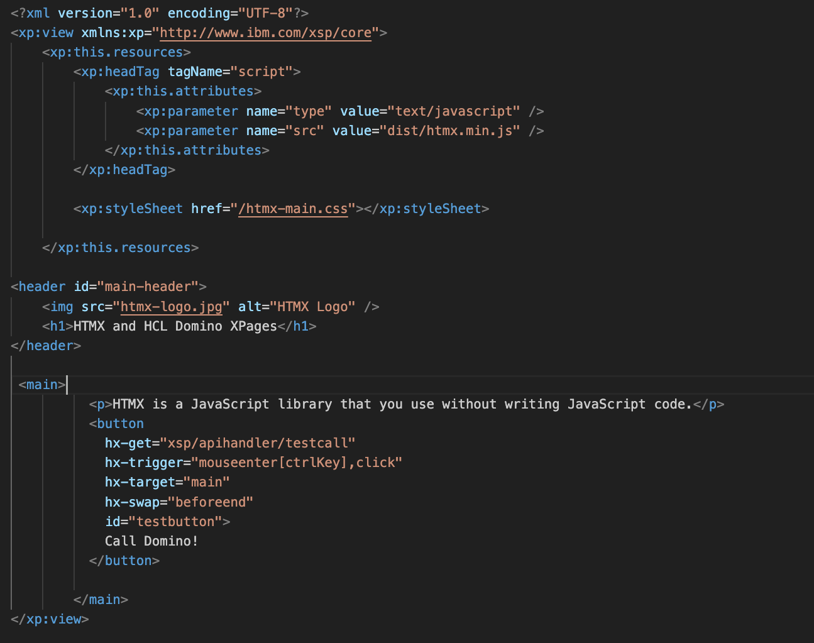814x643 pixels.
Task: Click the hx-trigger mouseenter[ctrlKey],click attribute
Action: (254, 463)
